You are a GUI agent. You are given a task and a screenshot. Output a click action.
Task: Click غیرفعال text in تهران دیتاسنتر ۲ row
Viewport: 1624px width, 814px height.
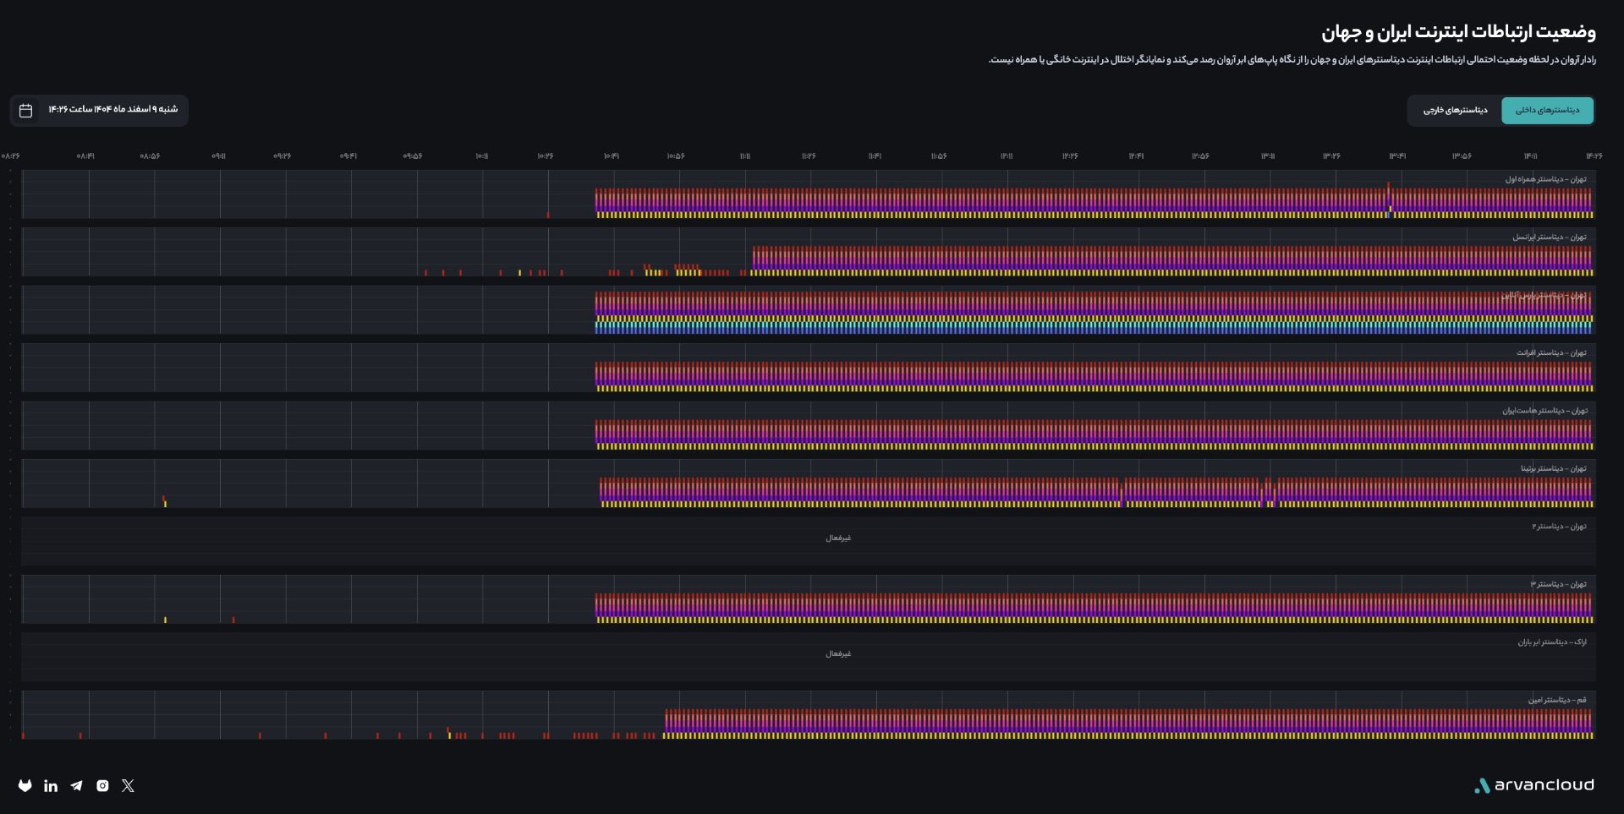pos(838,538)
